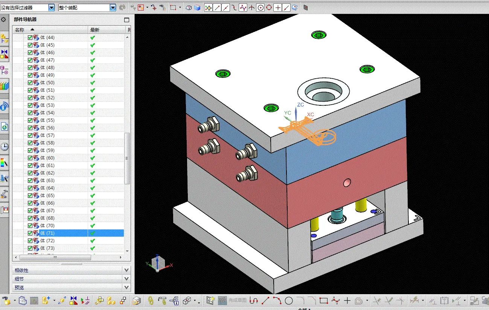Uncheck the checkbox for 体 (61)

pos(30,166)
